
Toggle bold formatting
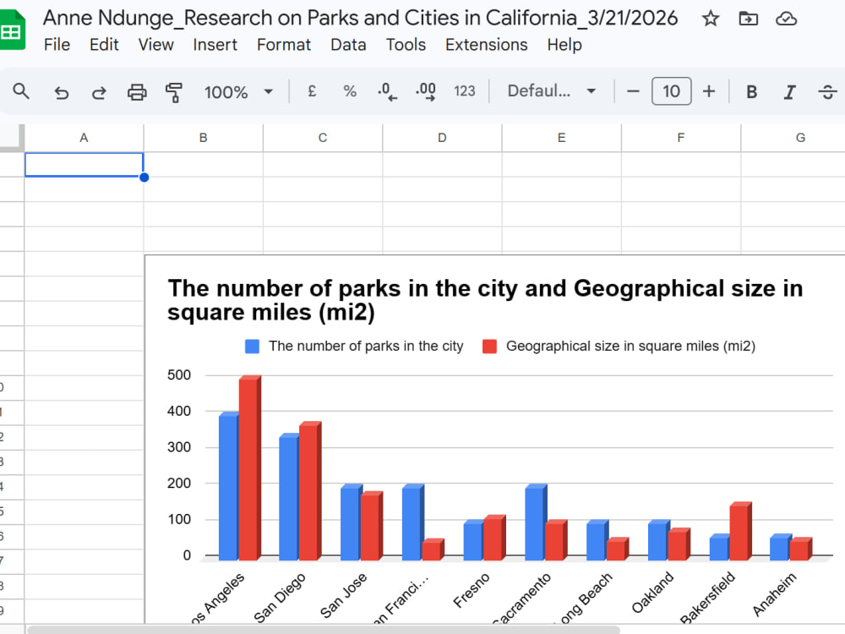(x=751, y=91)
